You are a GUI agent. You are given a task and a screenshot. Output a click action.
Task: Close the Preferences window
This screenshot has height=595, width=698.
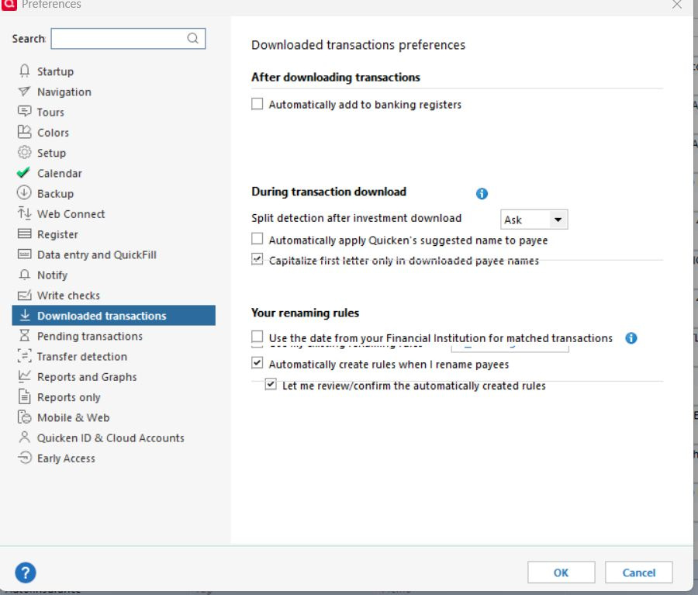coord(676,5)
